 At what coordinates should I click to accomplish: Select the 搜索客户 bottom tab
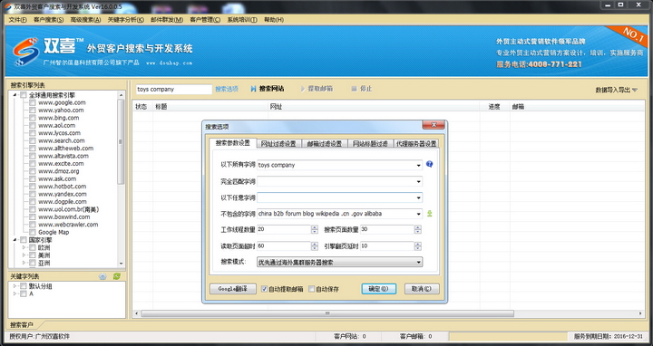[22, 325]
